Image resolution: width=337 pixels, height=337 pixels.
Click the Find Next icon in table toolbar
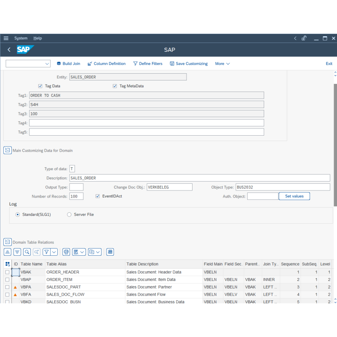coord(37,252)
